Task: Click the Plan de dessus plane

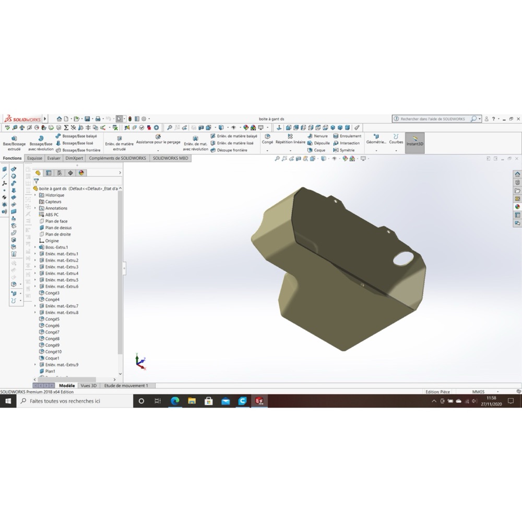Action: tap(58, 228)
